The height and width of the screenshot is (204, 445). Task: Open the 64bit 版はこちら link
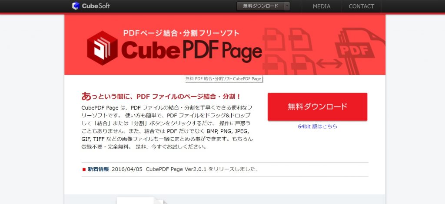pos(318,126)
